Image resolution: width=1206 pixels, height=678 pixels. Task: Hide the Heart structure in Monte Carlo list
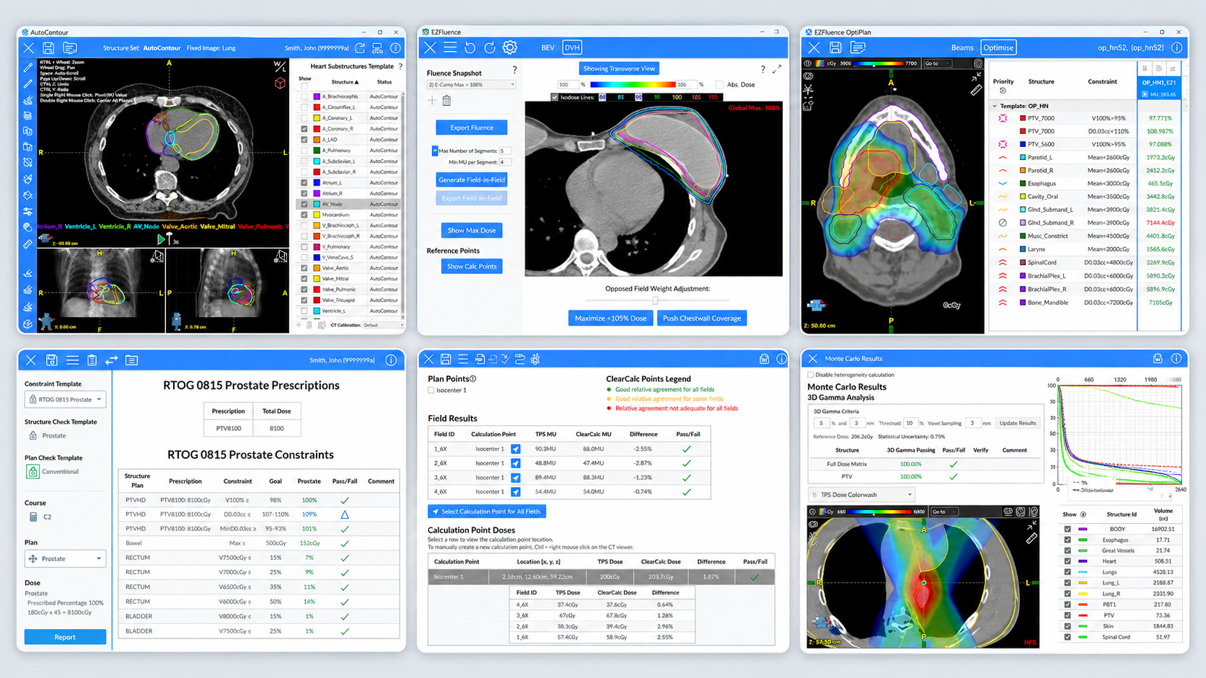click(x=1068, y=561)
